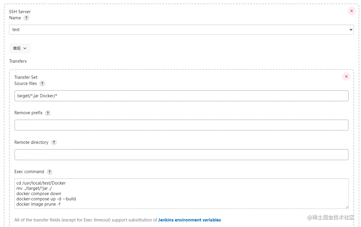Click the Source files input field
The width and height of the screenshot is (361, 227).
(181, 96)
